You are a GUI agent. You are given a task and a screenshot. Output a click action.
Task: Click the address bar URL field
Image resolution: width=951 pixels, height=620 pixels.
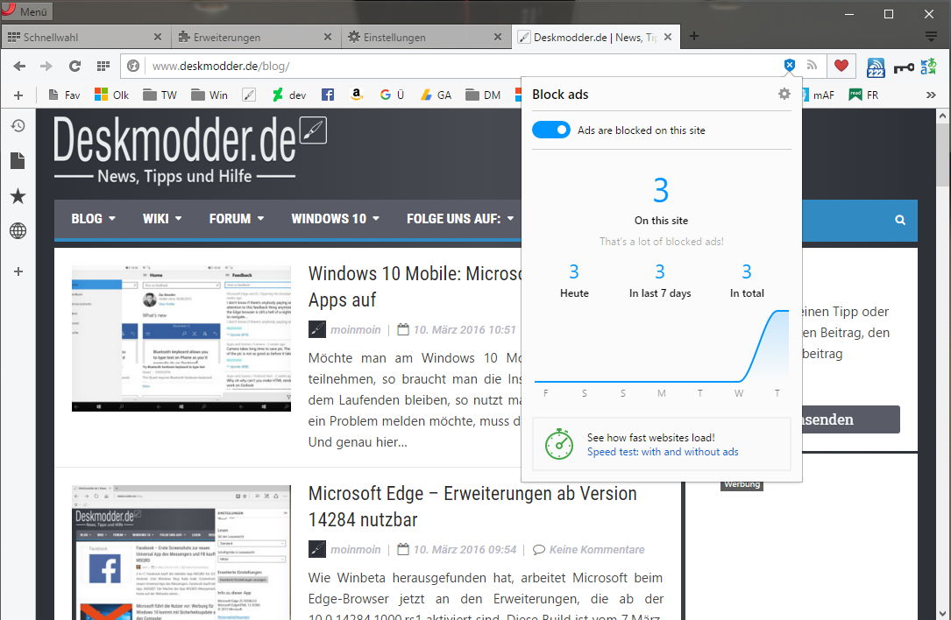tap(438, 66)
